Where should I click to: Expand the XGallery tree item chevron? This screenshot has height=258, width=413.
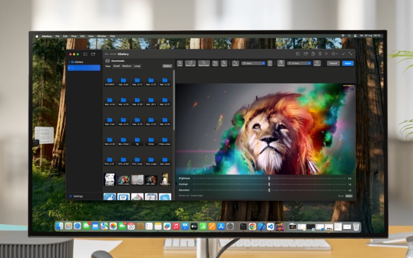coord(69,62)
